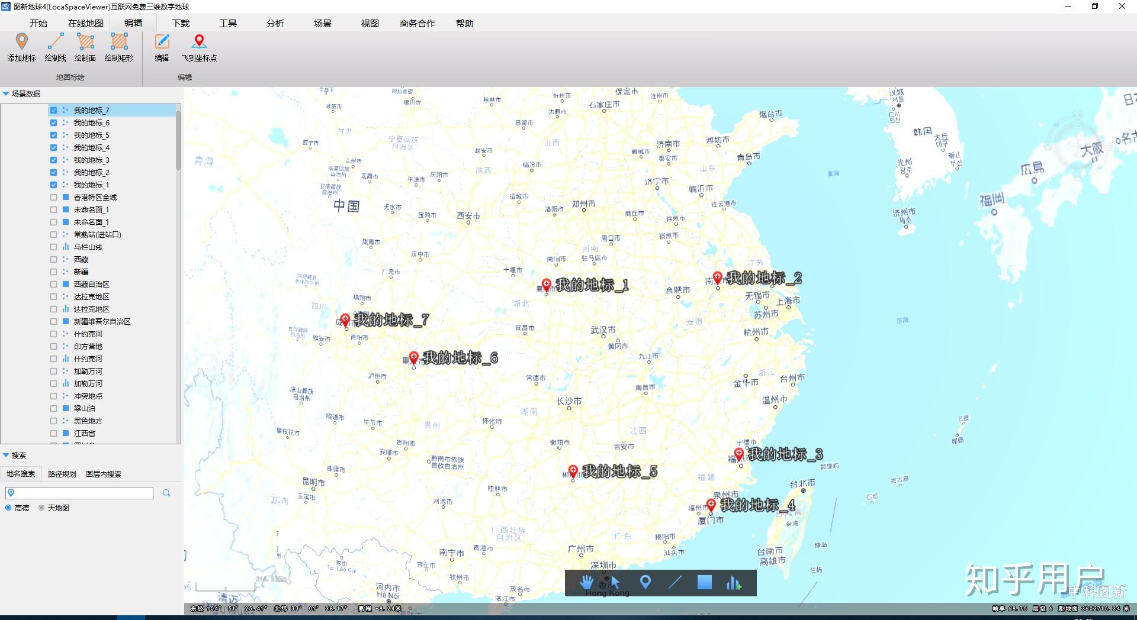The height and width of the screenshot is (620, 1137).
Task: Click the red marker pin of 我的地标_2
Action: pos(718,278)
